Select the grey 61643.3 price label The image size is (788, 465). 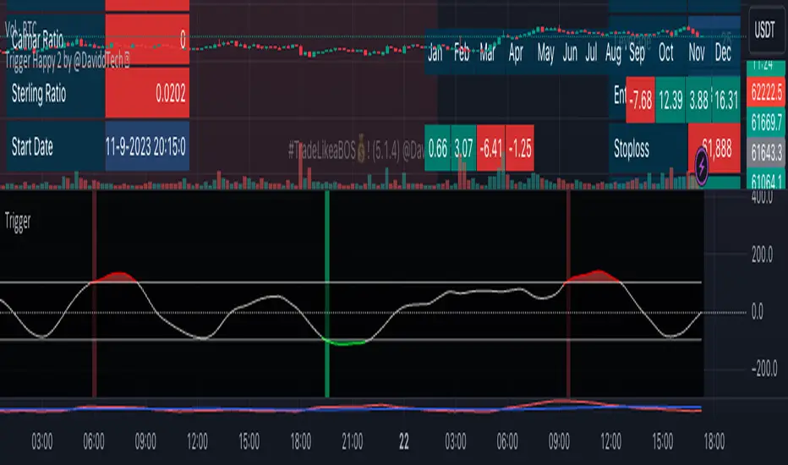coord(766,153)
